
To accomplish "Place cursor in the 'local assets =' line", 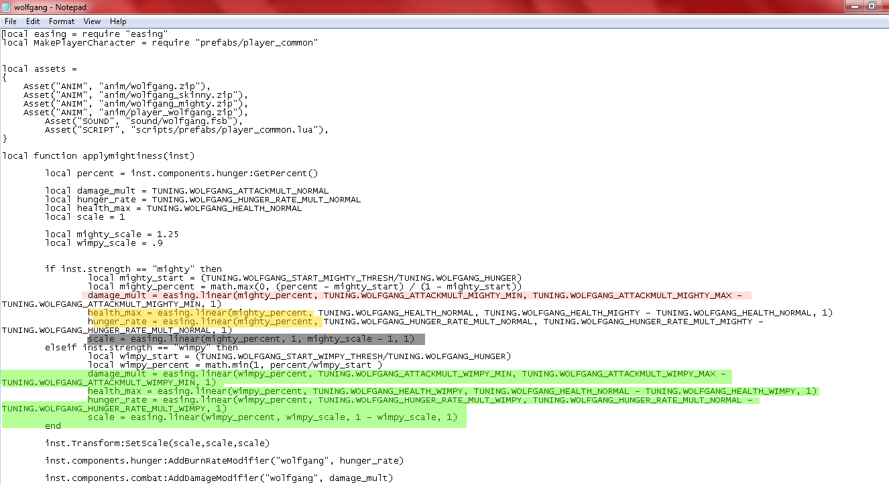I will coord(40,69).
